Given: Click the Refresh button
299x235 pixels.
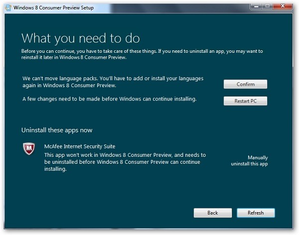Looking at the screenshot, I should pyautogui.click(x=256, y=213).
